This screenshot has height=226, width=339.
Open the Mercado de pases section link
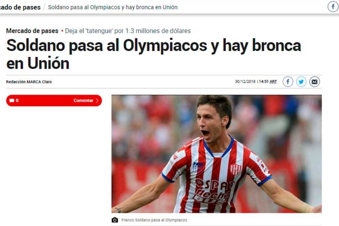32,31
